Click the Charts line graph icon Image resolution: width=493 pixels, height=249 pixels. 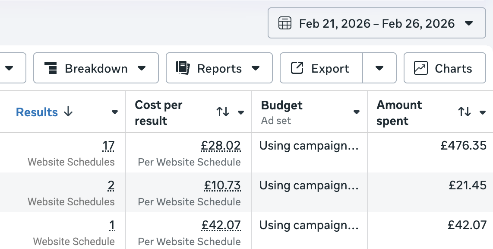420,68
